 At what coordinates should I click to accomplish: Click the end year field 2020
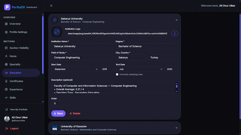[x=171, y=69]
